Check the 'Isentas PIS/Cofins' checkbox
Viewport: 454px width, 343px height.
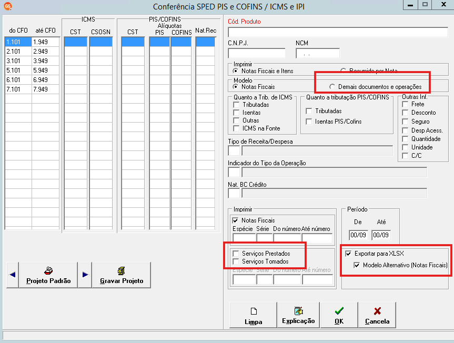(309, 122)
